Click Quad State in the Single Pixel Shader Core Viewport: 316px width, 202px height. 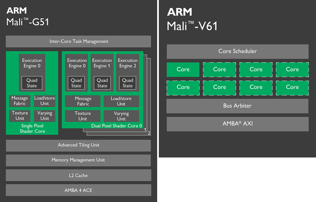[x=32, y=83]
